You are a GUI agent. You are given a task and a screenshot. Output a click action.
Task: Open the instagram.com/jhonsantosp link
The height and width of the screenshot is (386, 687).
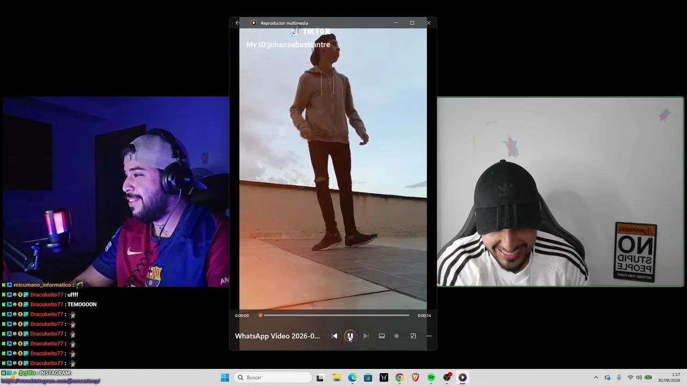tap(50, 381)
